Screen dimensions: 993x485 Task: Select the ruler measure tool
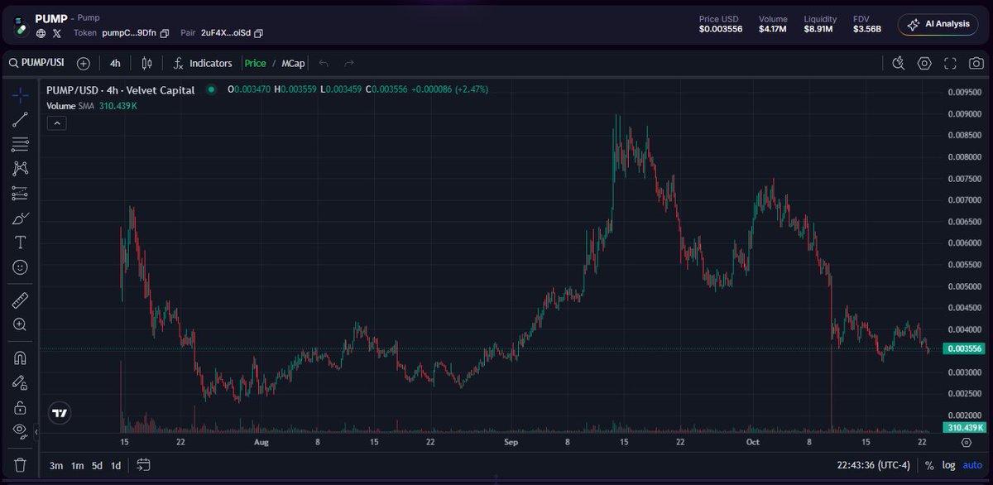(x=21, y=300)
